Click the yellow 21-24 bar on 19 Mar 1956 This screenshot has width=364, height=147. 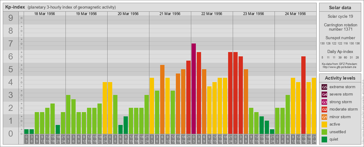(105, 108)
